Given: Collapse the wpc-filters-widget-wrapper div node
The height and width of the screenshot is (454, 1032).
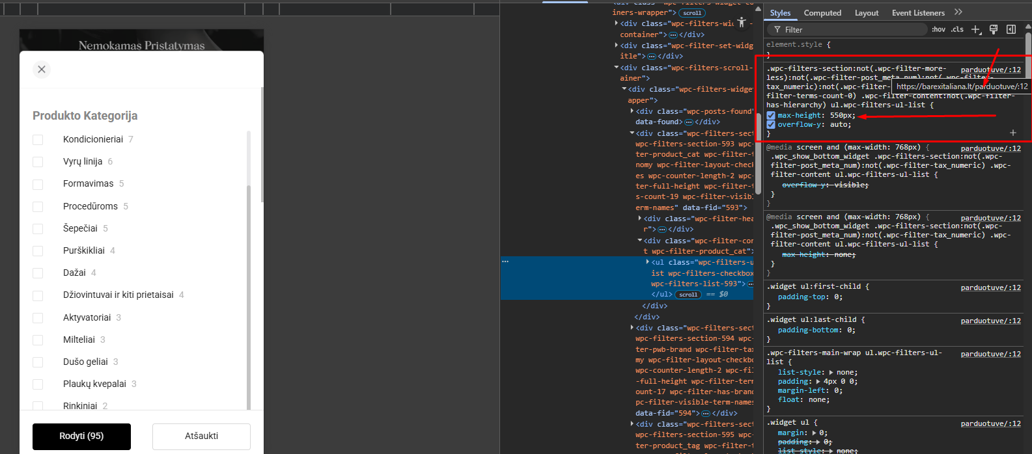Looking at the screenshot, I should (624, 89).
